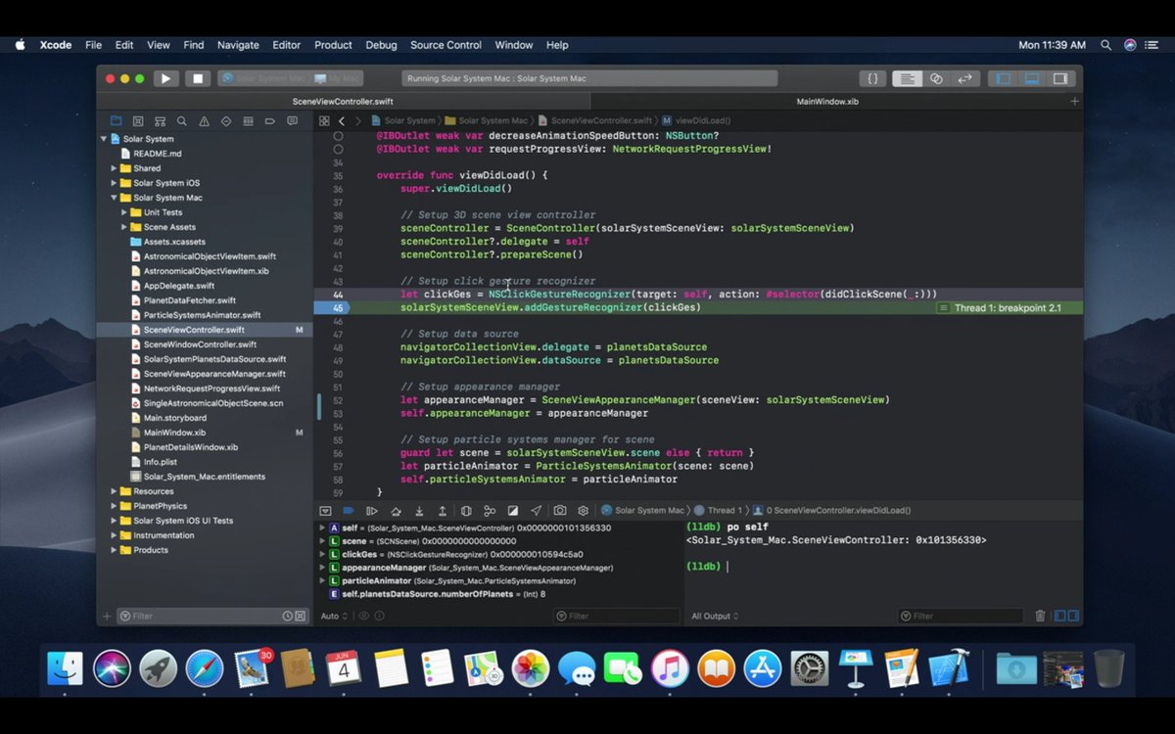Switch to the MainWindow.xib tab
Image resolution: width=1175 pixels, height=734 pixels.
point(827,101)
